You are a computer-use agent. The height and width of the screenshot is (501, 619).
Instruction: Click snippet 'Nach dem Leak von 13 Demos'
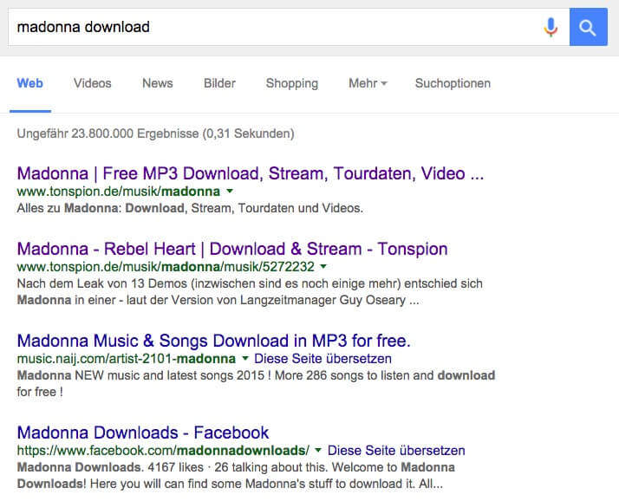tap(250, 292)
